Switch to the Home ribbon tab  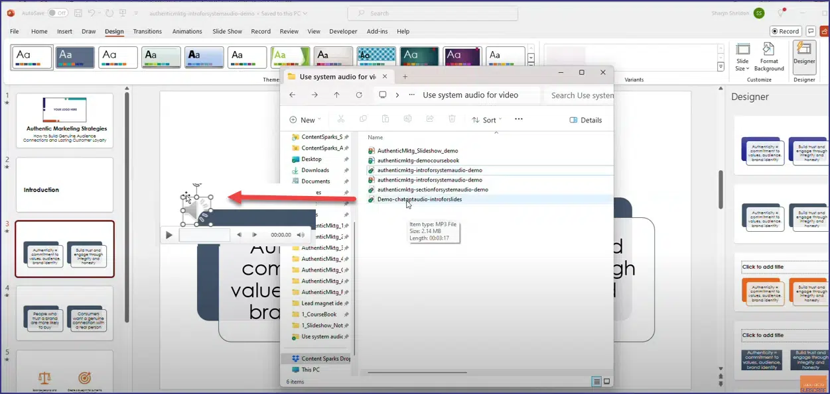coord(39,31)
